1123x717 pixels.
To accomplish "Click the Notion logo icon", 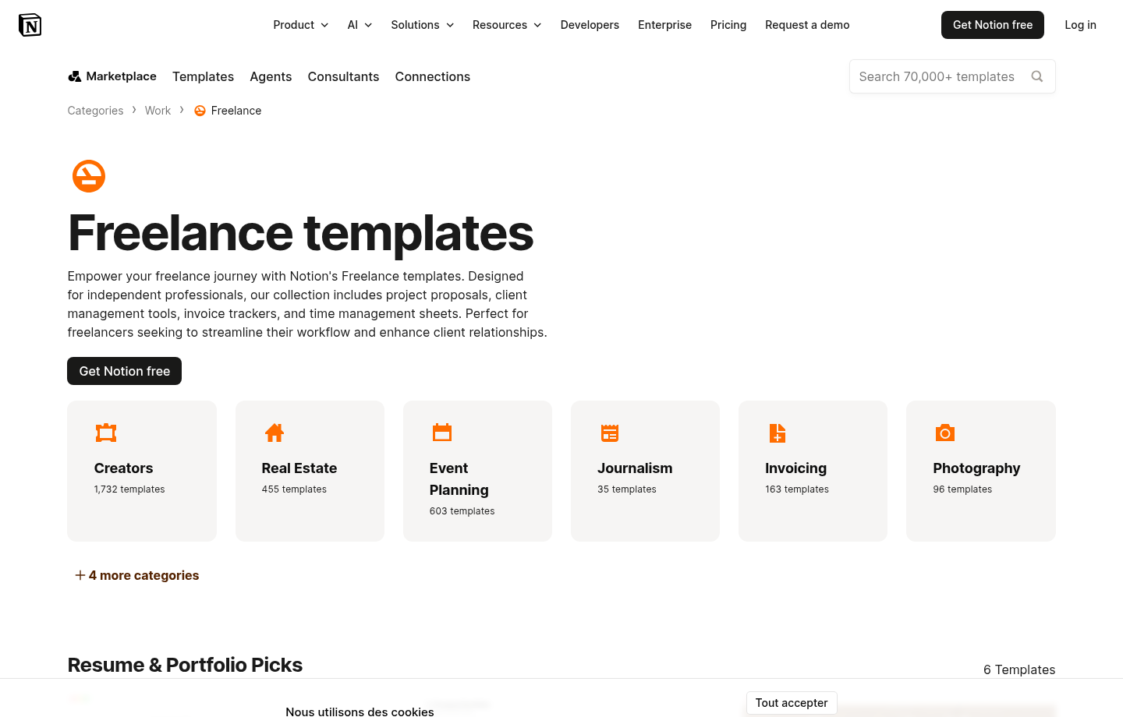I will (x=30, y=25).
